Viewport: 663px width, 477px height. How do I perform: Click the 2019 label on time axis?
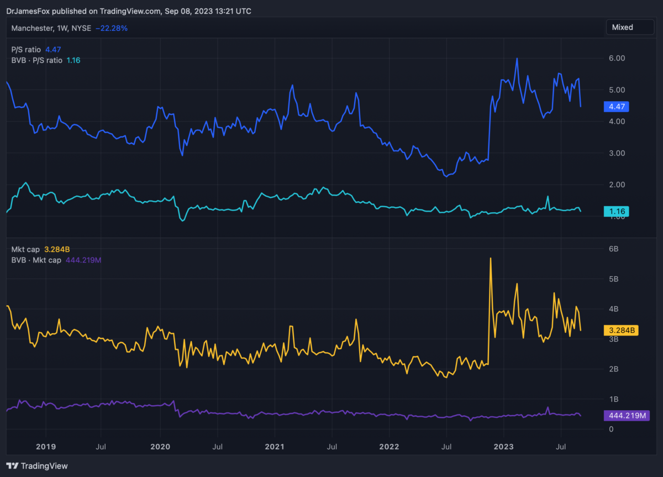point(45,445)
